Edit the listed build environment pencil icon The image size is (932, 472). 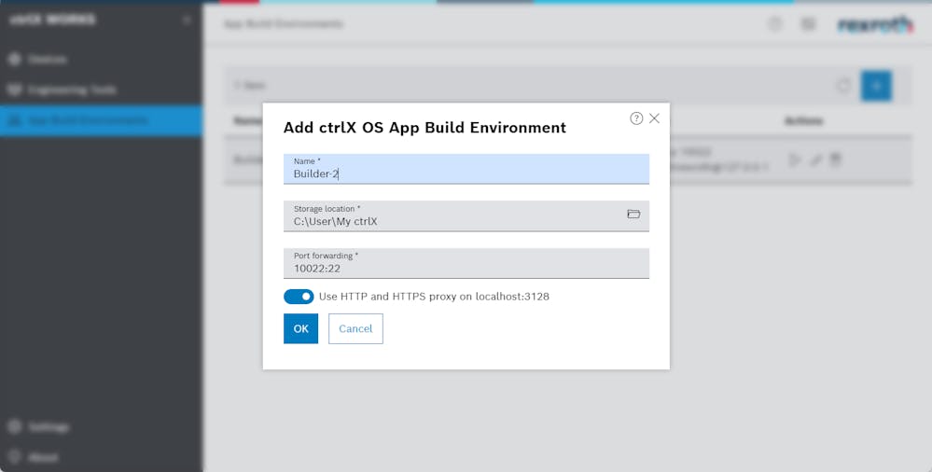815,160
